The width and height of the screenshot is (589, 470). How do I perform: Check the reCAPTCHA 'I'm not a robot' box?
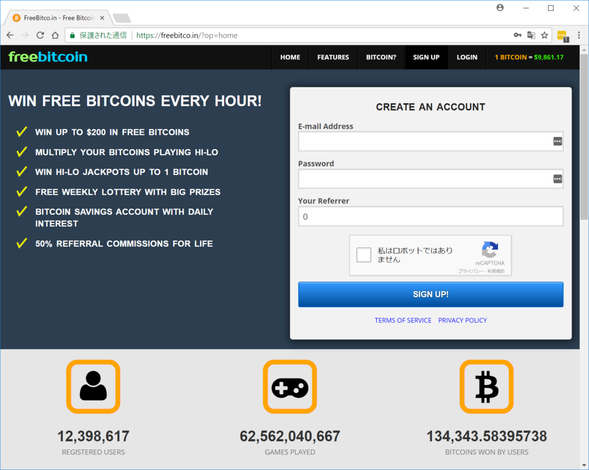pyautogui.click(x=364, y=255)
